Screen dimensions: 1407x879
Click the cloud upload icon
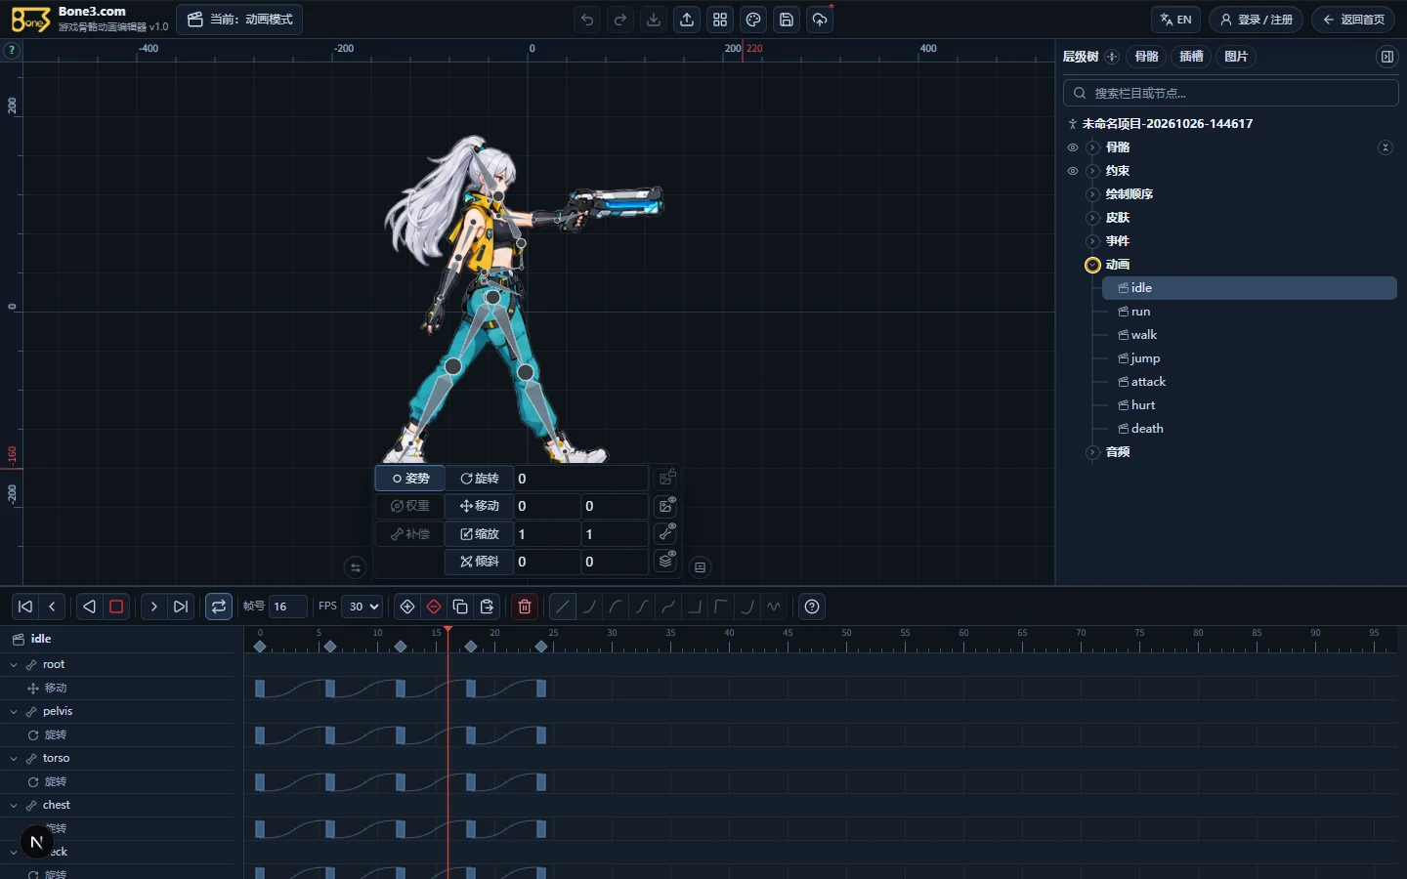click(x=820, y=20)
